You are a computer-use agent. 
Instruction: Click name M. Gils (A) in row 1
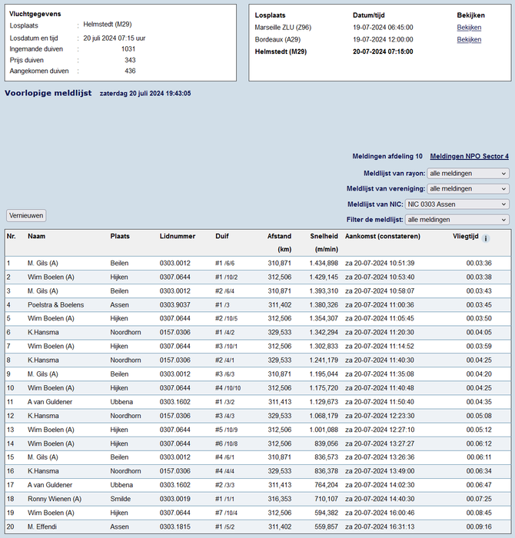coord(43,263)
